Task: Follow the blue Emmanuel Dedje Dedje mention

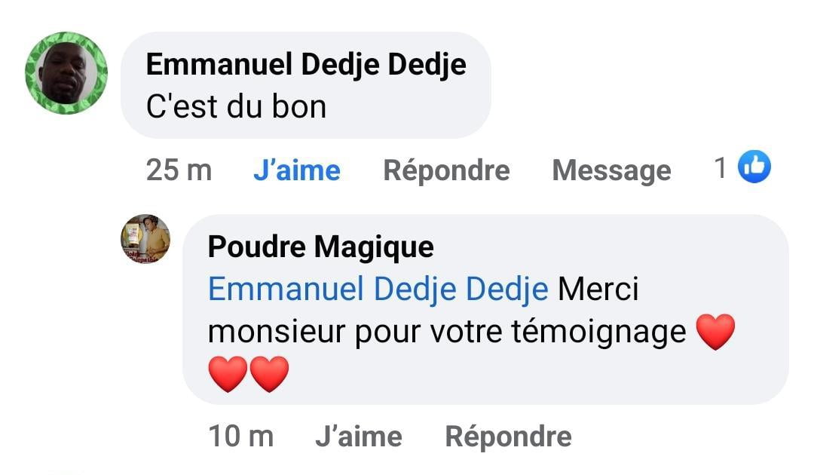Action: click(x=378, y=290)
